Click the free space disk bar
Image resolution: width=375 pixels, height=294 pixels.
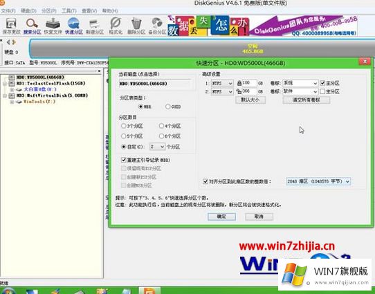click(202, 48)
